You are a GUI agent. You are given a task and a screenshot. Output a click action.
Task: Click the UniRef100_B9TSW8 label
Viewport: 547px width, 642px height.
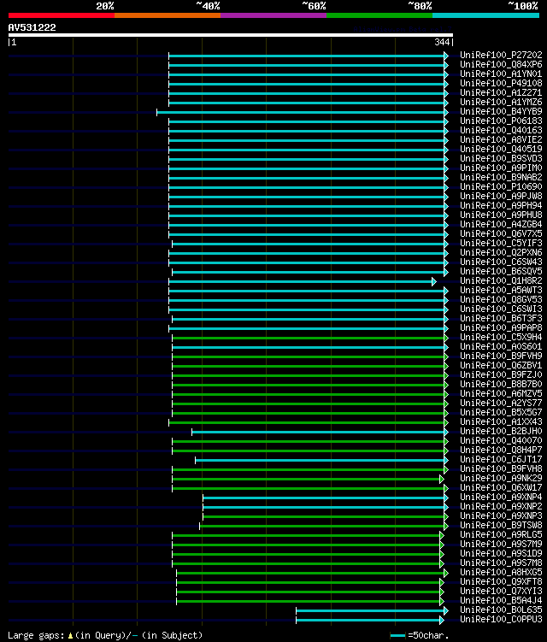point(501,526)
